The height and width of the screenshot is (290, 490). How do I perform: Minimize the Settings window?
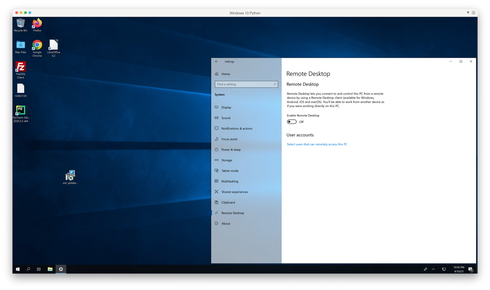pyautogui.click(x=451, y=62)
